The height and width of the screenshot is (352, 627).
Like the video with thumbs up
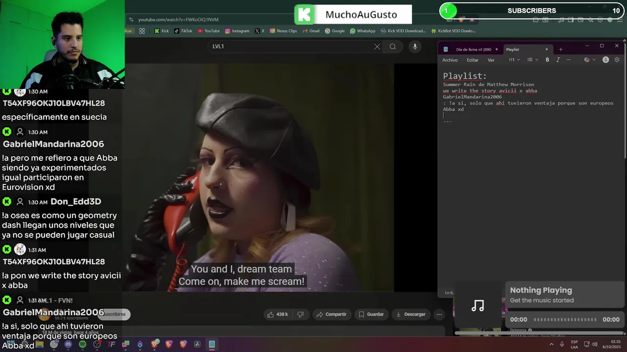278,314
